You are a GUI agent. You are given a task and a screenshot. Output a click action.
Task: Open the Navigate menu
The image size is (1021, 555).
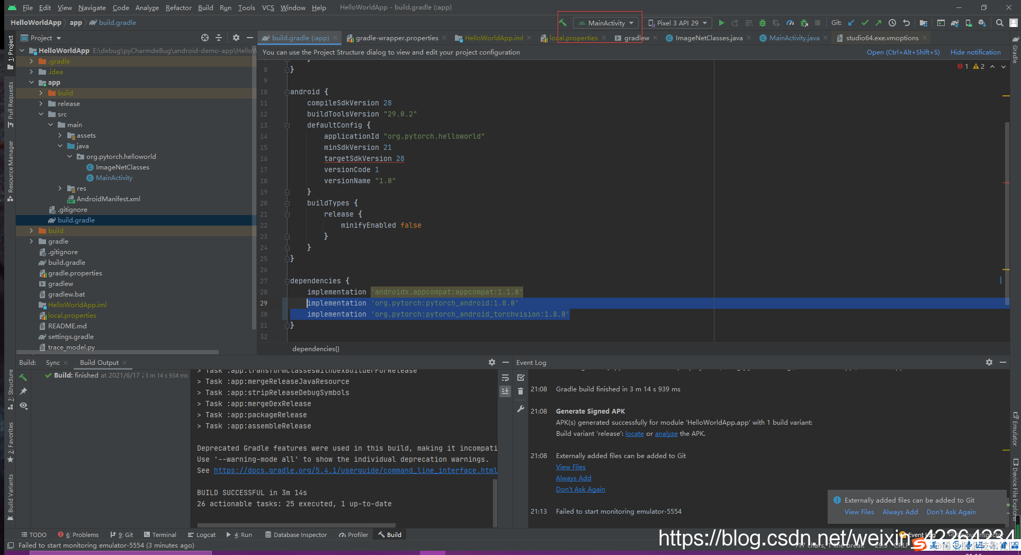pos(92,7)
